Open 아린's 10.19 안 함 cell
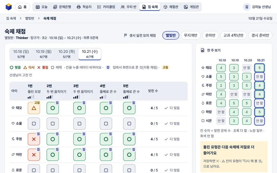 (234, 94)
